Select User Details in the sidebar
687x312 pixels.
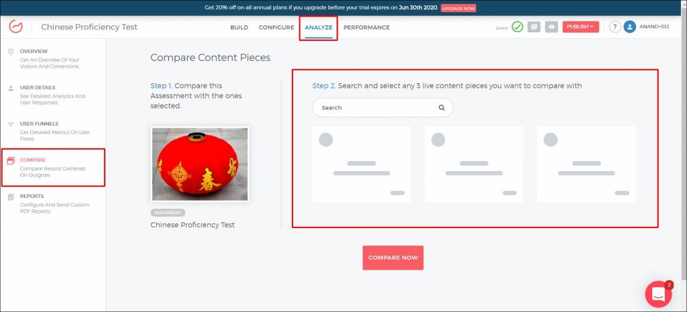click(38, 87)
